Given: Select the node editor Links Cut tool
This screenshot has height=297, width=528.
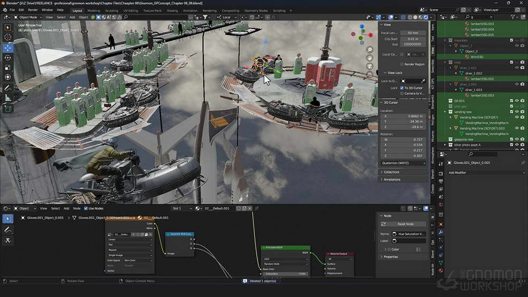Looking at the screenshot, I should (8, 241).
